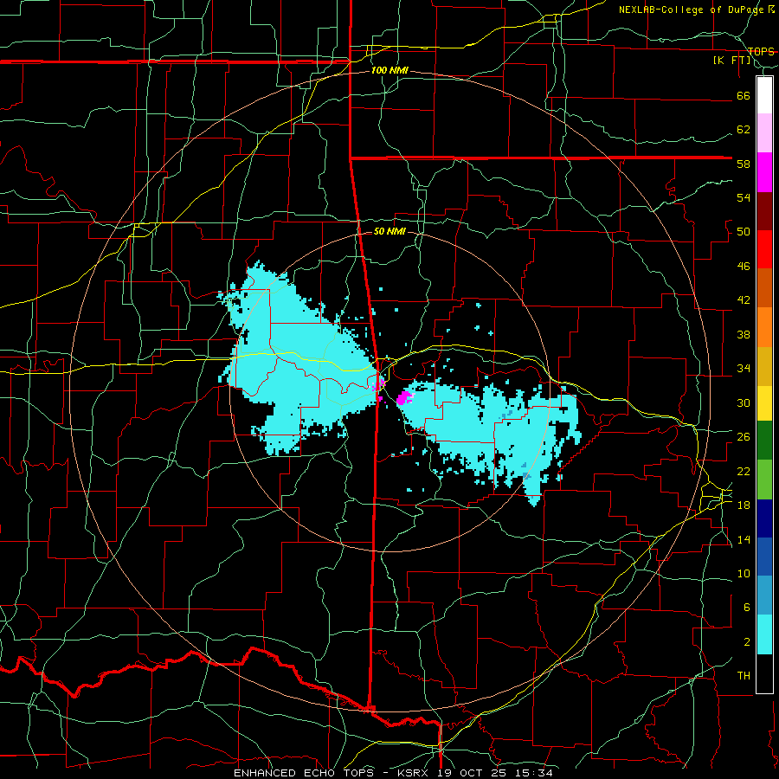Click the 19 OCT 25 date text
This screenshot has width=779, height=779.
coord(472,773)
